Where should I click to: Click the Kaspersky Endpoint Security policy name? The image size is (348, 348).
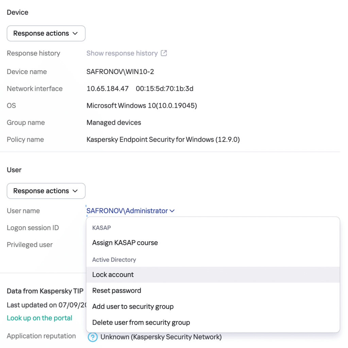click(x=163, y=140)
